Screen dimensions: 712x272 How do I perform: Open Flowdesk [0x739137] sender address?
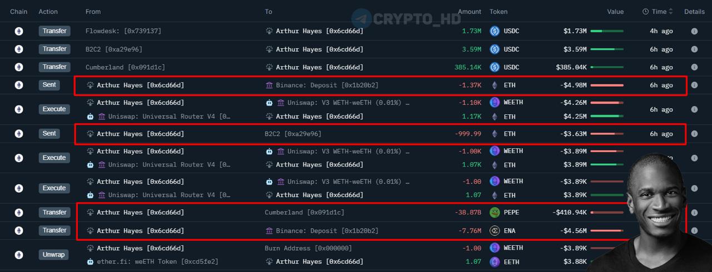point(123,31)
